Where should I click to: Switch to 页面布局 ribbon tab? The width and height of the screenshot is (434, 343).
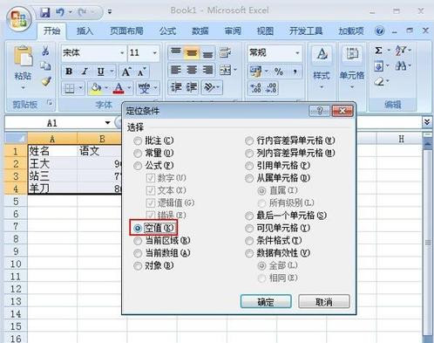point(126,31)
